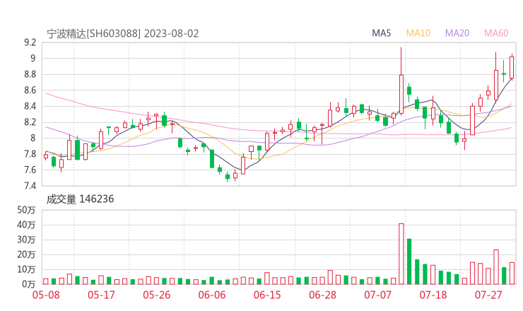Viewport: 523px width, 311px height.
Task: Click the 30万 volume axis label
Action: click(x=26, y=240)
